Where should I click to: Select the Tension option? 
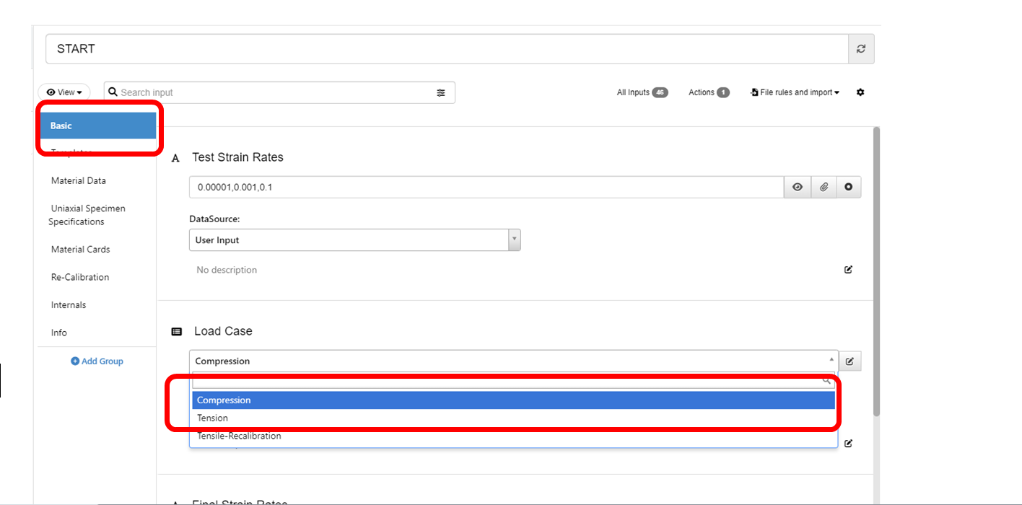[x=212, y=418]
